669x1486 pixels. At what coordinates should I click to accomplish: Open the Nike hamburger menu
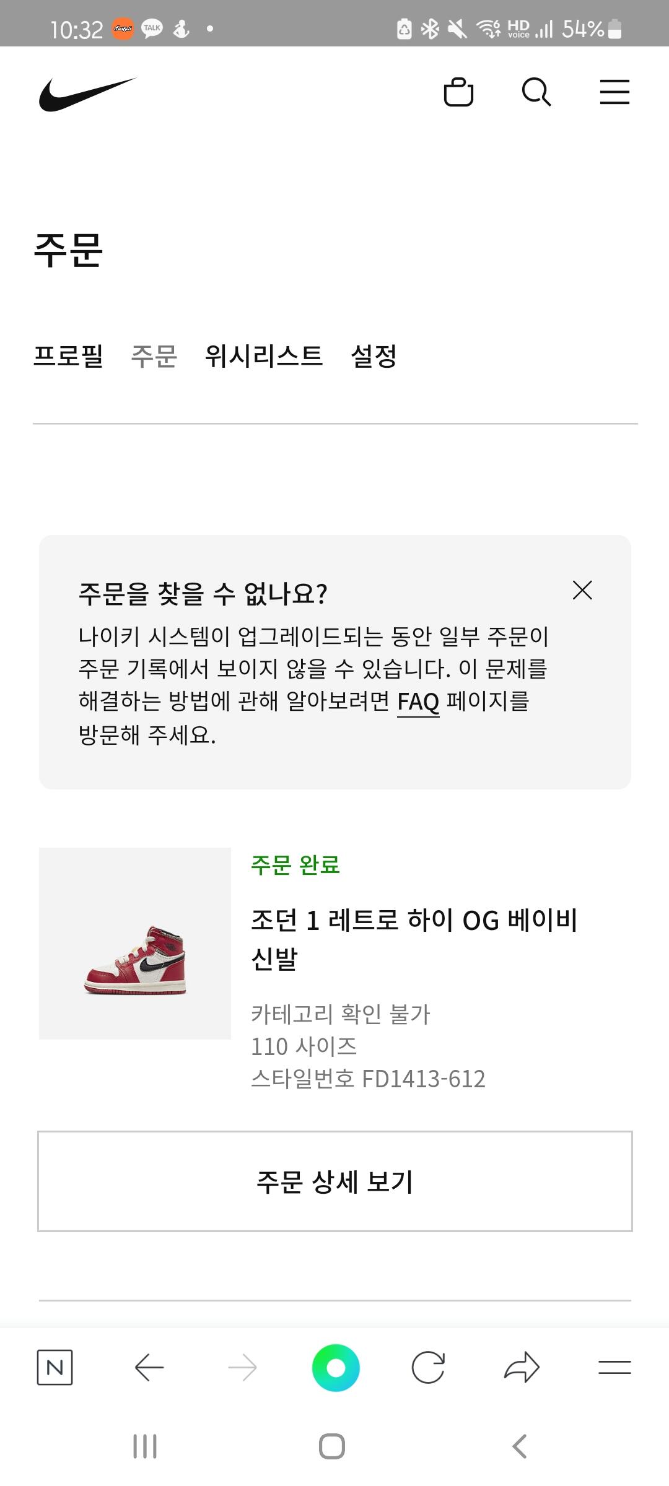pos(614,92)
